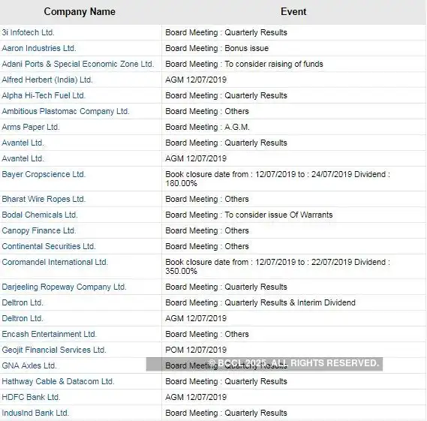Click the HDFC Bank Ltd. link
The image size is (427, 421).
pyautogui.click(x=31, y=397)
